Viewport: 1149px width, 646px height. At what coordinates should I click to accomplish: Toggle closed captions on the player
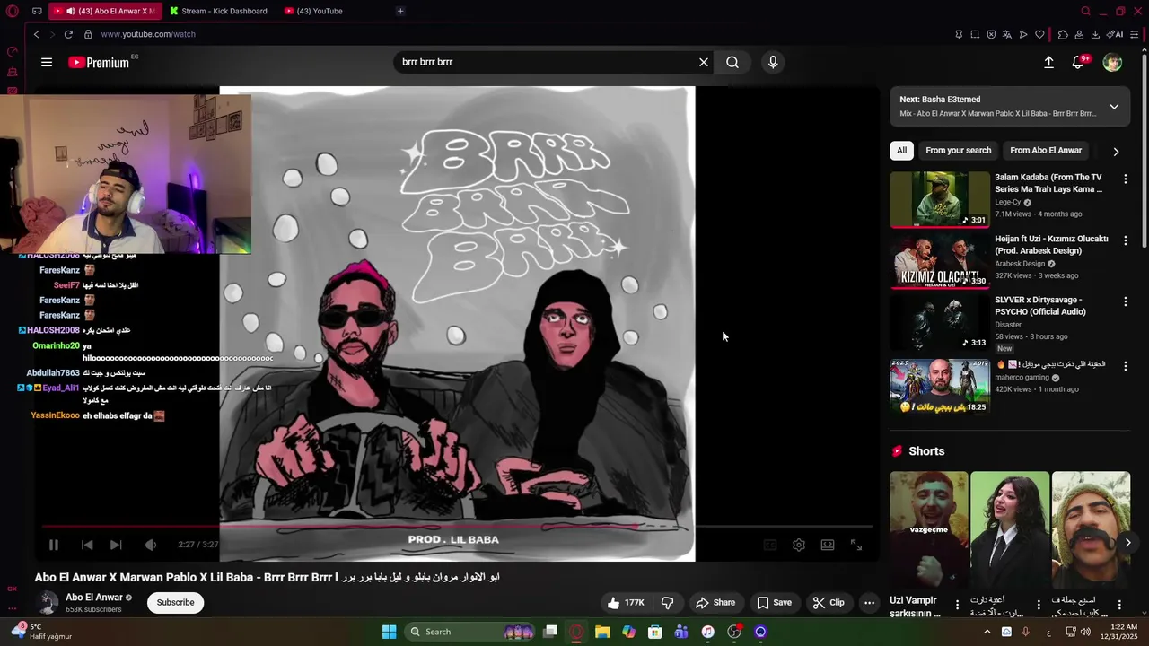[x=770, y=545]
